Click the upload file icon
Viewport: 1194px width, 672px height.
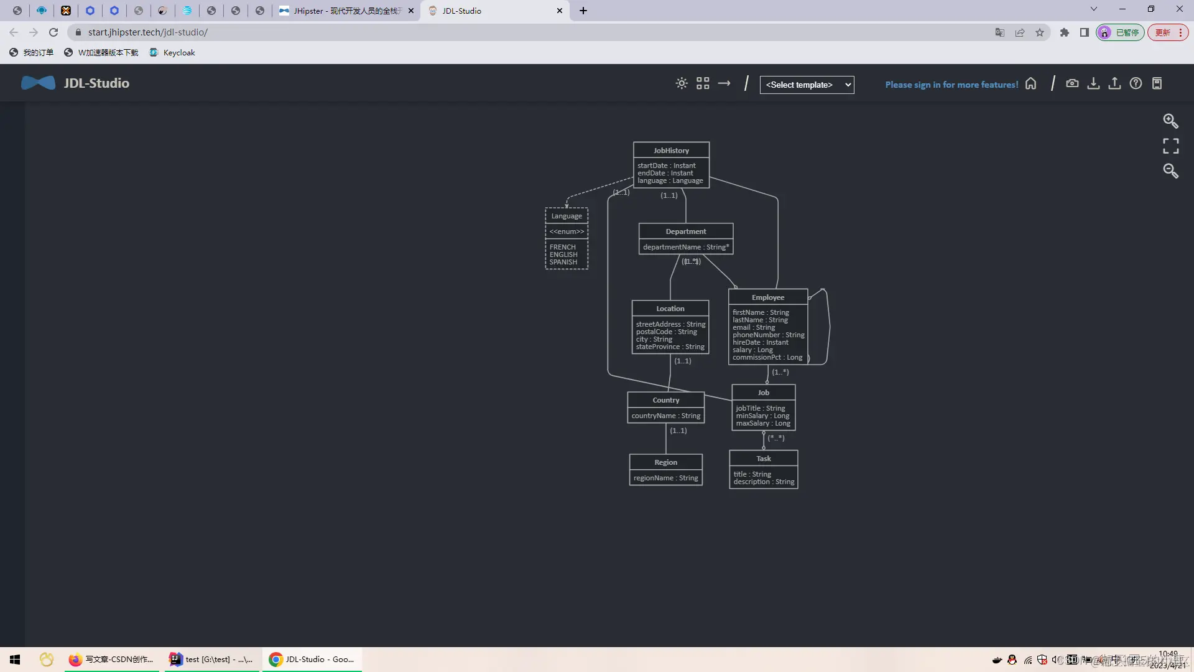click(x=1114, y=83)
